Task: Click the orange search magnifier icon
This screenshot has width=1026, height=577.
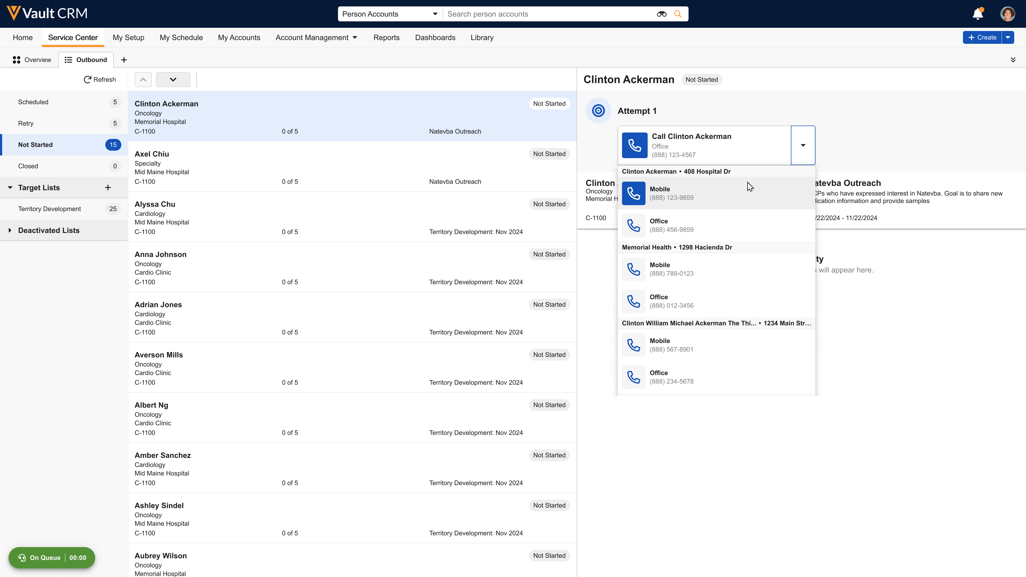Action: click(x=678, y=14)
